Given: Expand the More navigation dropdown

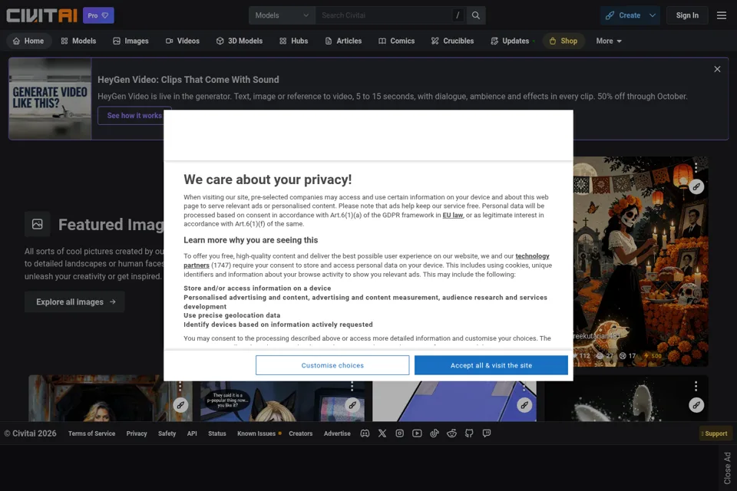Looking at the screenshot, I should click(x=609, y=41).
